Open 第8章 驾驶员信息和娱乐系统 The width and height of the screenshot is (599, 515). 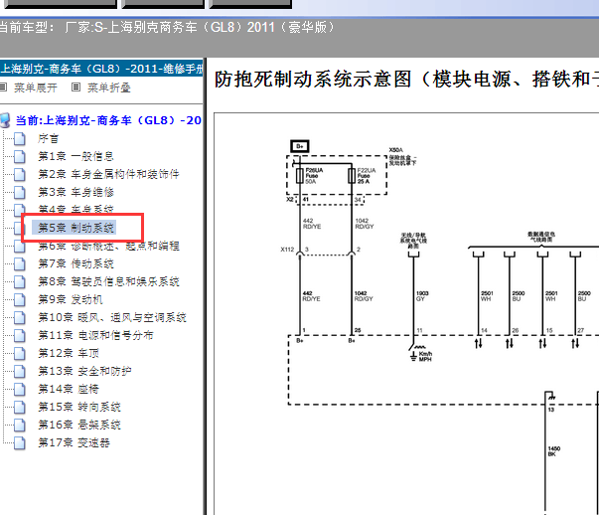108,281
